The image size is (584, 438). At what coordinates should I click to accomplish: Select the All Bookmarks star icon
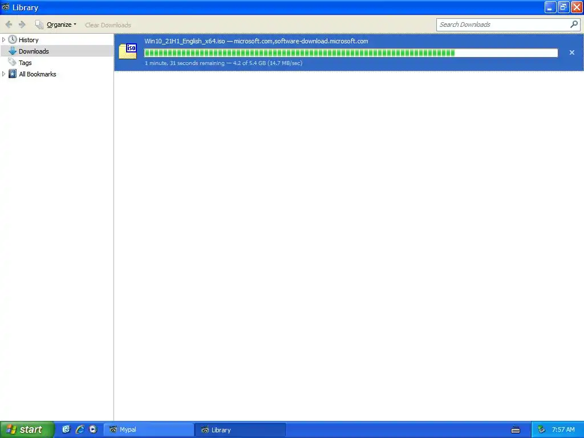tap(13, 74)
